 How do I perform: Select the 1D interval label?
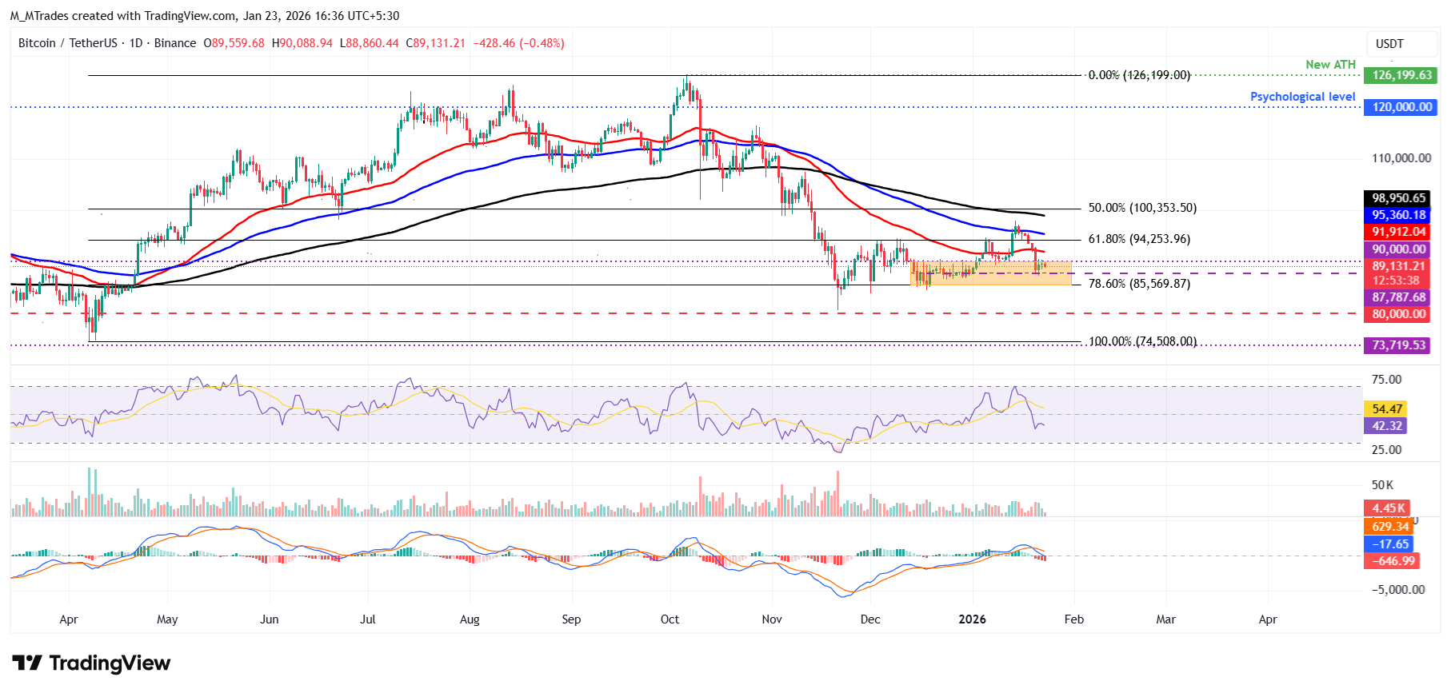136,43
